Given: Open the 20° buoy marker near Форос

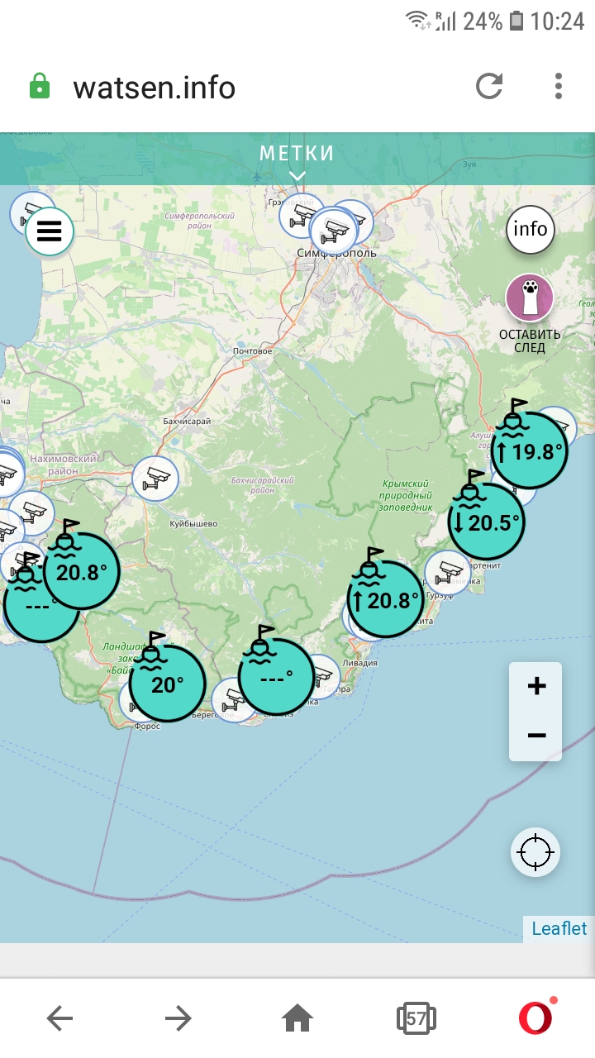Looking at the screenshot, I should pyautogui.click(x=167, y=684).
